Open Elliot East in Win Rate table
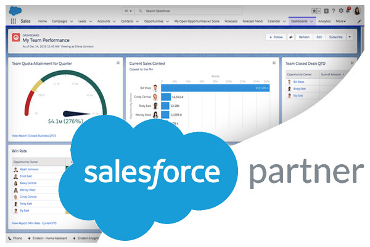370x247 pixels. coord(26,176)
